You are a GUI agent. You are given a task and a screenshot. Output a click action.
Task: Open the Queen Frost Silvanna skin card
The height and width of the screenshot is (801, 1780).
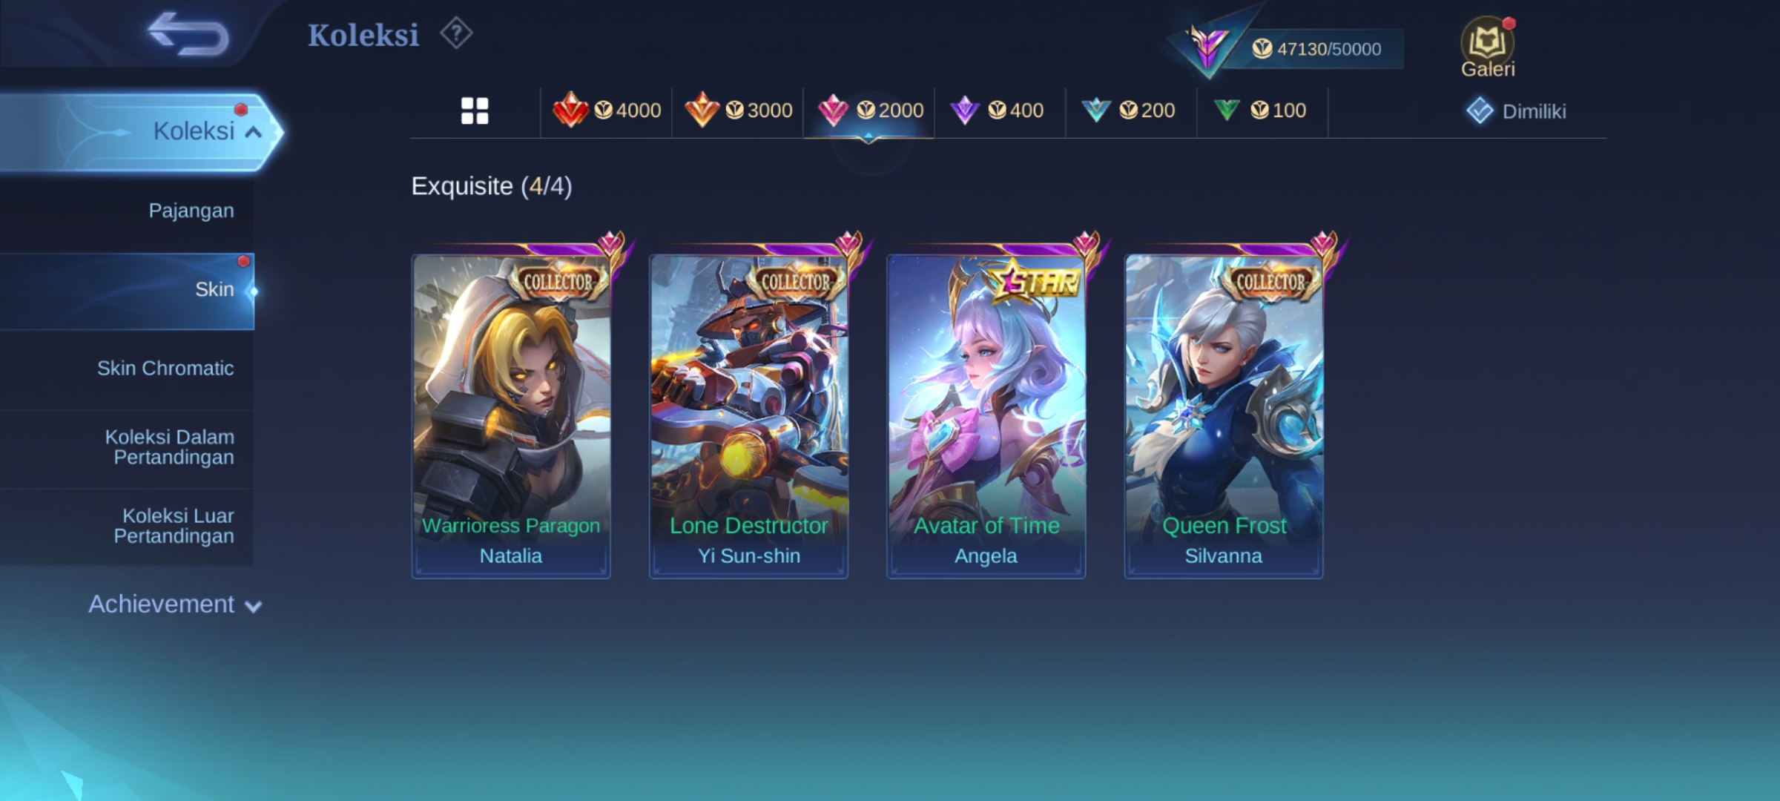point(1224,415)
